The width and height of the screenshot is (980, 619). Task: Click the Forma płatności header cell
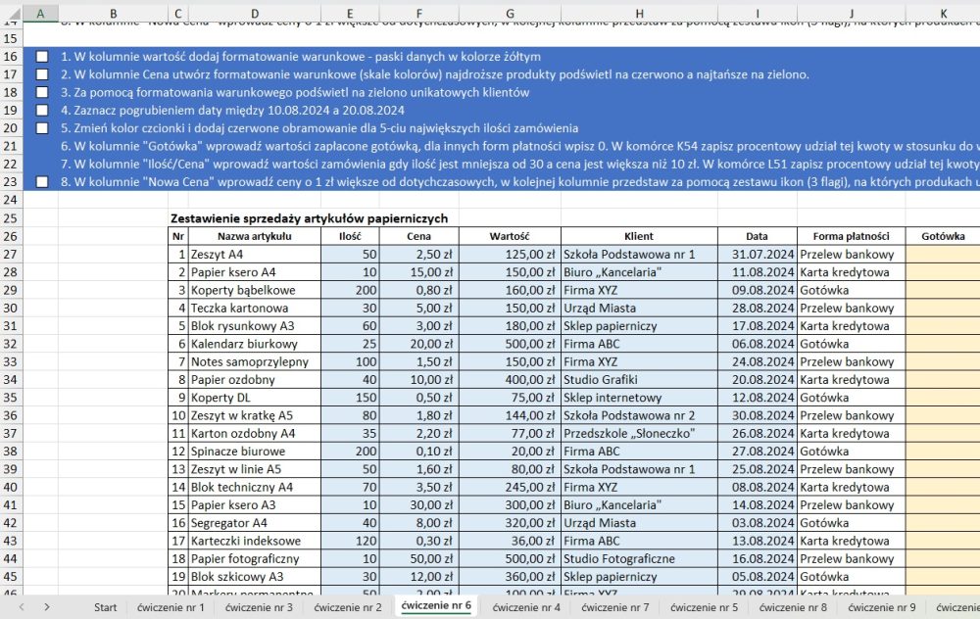pos(852,236)
